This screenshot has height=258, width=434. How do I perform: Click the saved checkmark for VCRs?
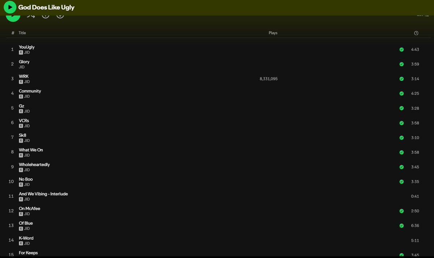click(401, 123)
